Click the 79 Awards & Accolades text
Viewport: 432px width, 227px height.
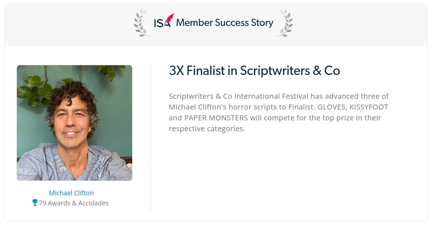click(x=74, y=203)
